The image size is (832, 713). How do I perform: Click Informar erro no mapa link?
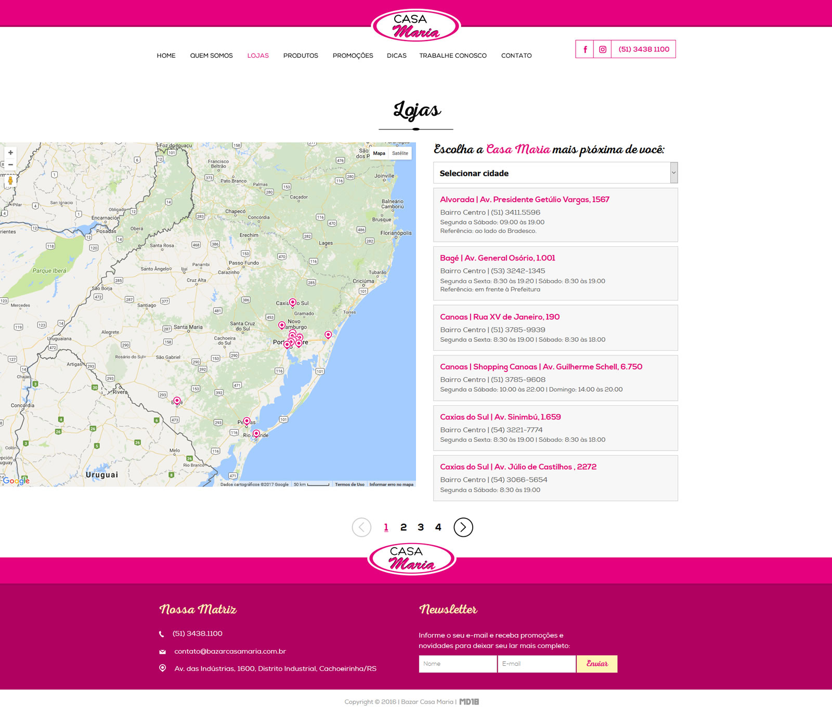pyautogui.click(x=391, y=484)
